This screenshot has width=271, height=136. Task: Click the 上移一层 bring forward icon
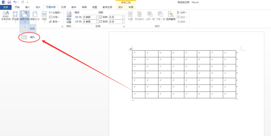pos(150,17)
